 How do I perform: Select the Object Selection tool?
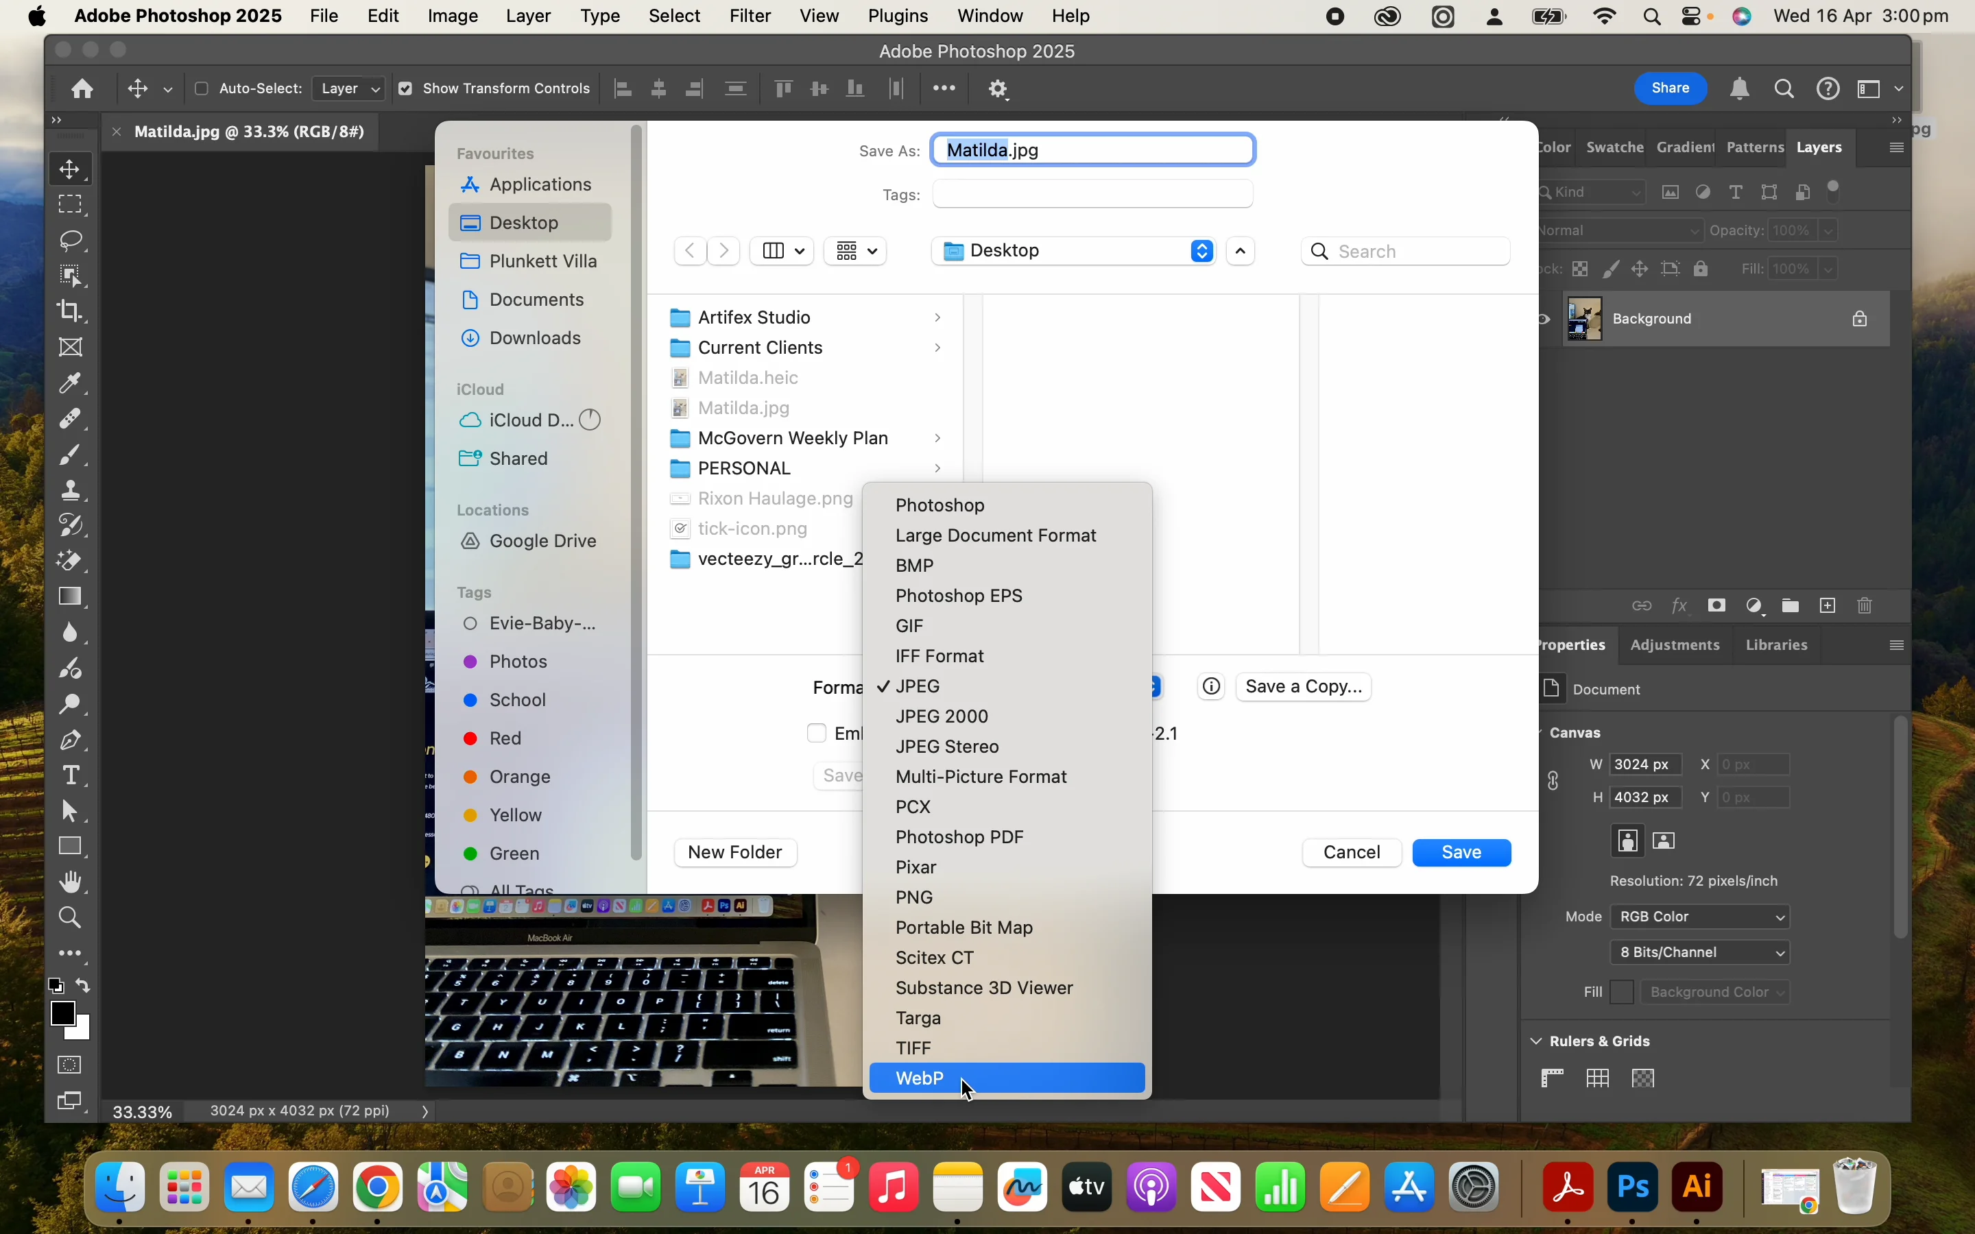click(70, 276)
